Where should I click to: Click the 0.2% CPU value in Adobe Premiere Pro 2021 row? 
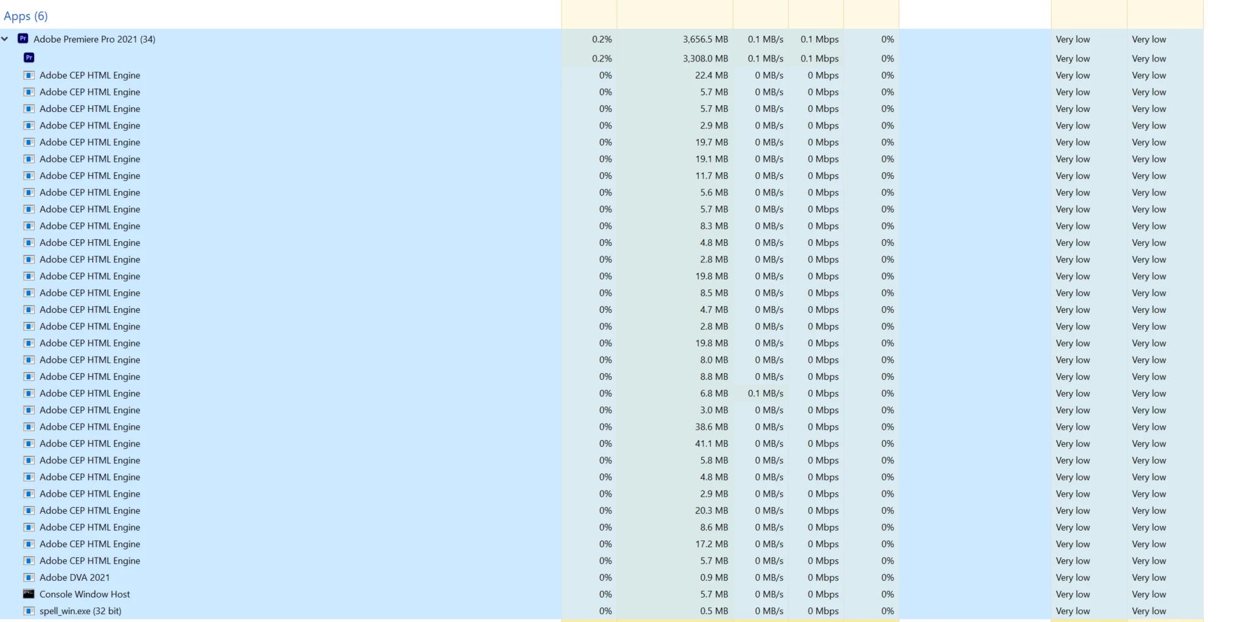[602, 39]
